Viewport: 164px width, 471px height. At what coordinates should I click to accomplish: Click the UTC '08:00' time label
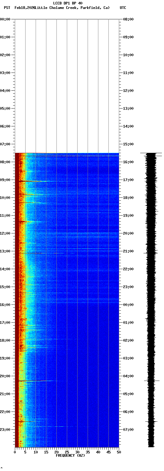tap(128, 19)
